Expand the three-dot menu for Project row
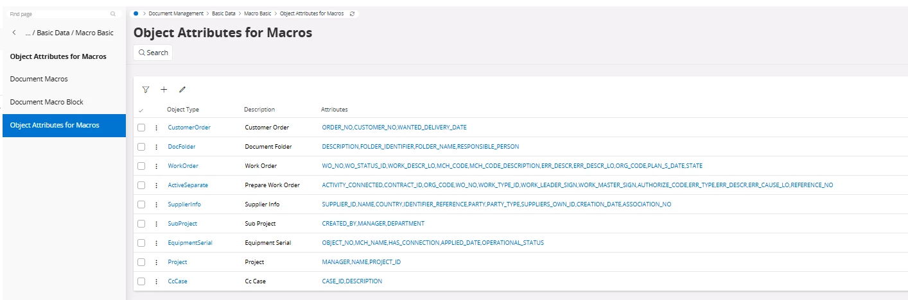The width and height of the screenshot is (908, 300). click(x=156, y=262)
